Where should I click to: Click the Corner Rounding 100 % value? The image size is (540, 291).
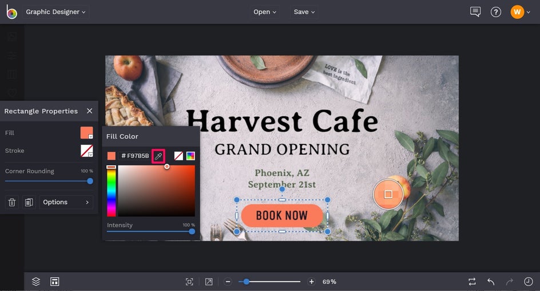click(87, 171)
